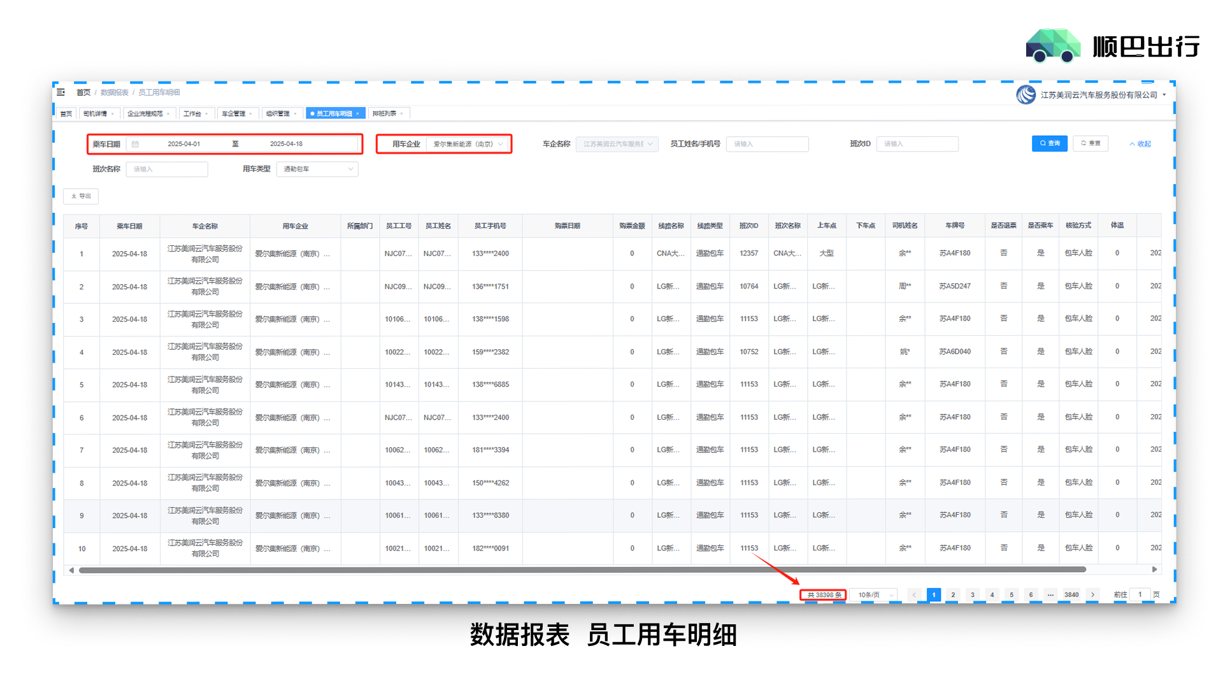Click the calendar icon in 乘车日期 field
Image resolution: width=1223 pixels, height=688 pixels.
point(135,144)
